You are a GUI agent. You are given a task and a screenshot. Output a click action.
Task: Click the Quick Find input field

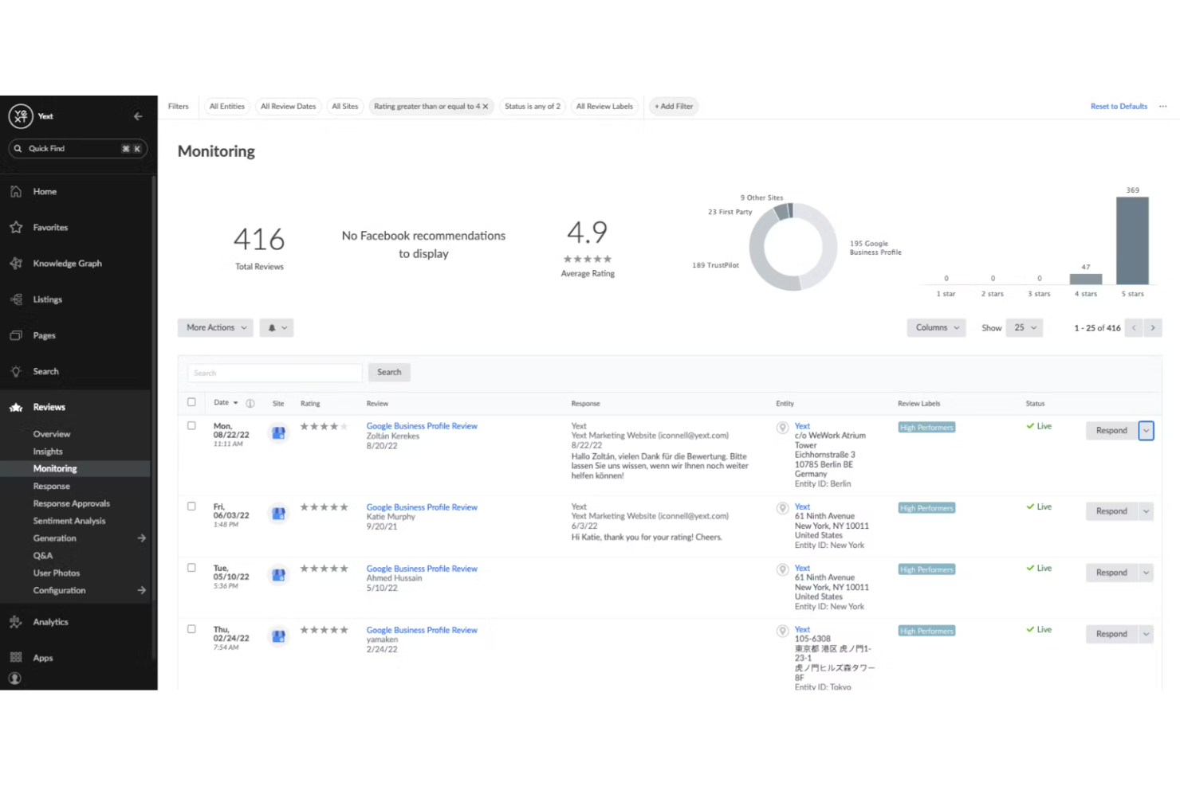tap(78, 149)
